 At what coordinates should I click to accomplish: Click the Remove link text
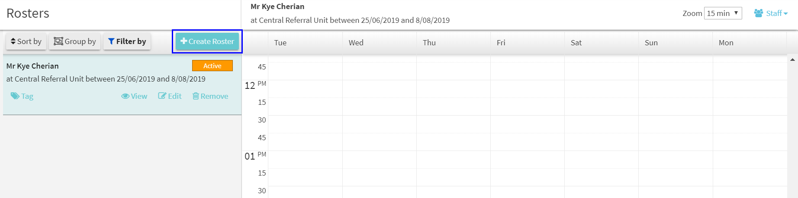click(214, 96)
